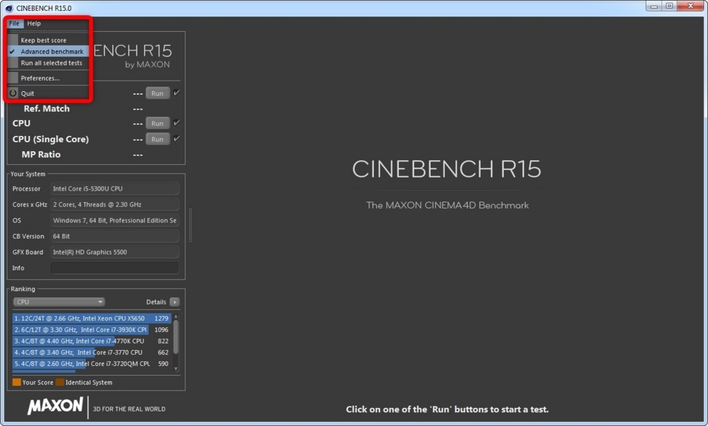
Task: Select ranking entry Intel Core i7-4770K
Action: [92, 341]
